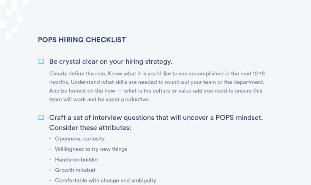Viewport: 311px width, 185px height.
Task: Click the 'Clearly define the role' paragraph
Action: click(157, 87)
